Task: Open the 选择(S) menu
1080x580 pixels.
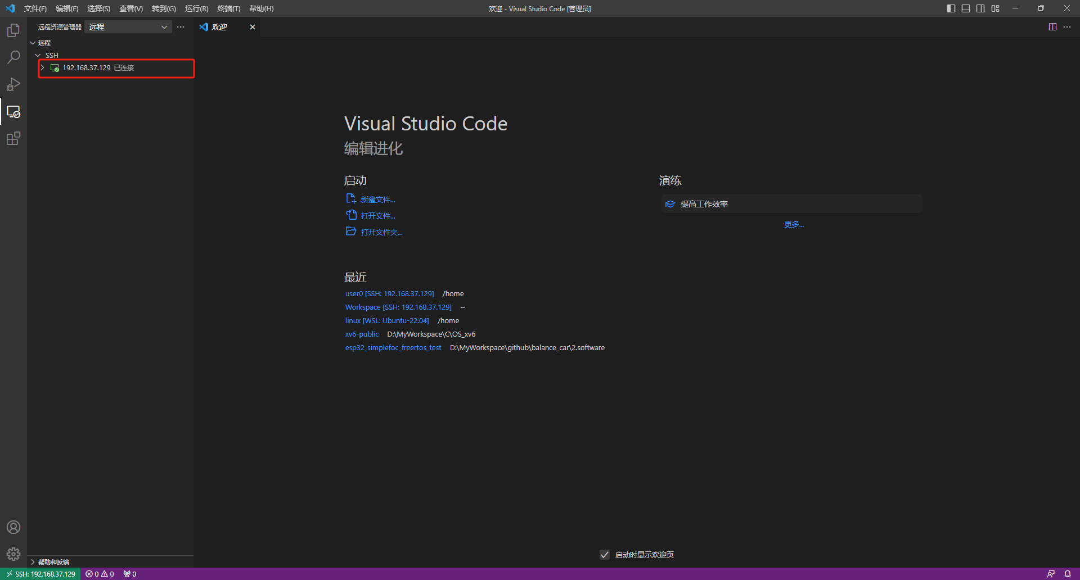Action: pos(98,8)
